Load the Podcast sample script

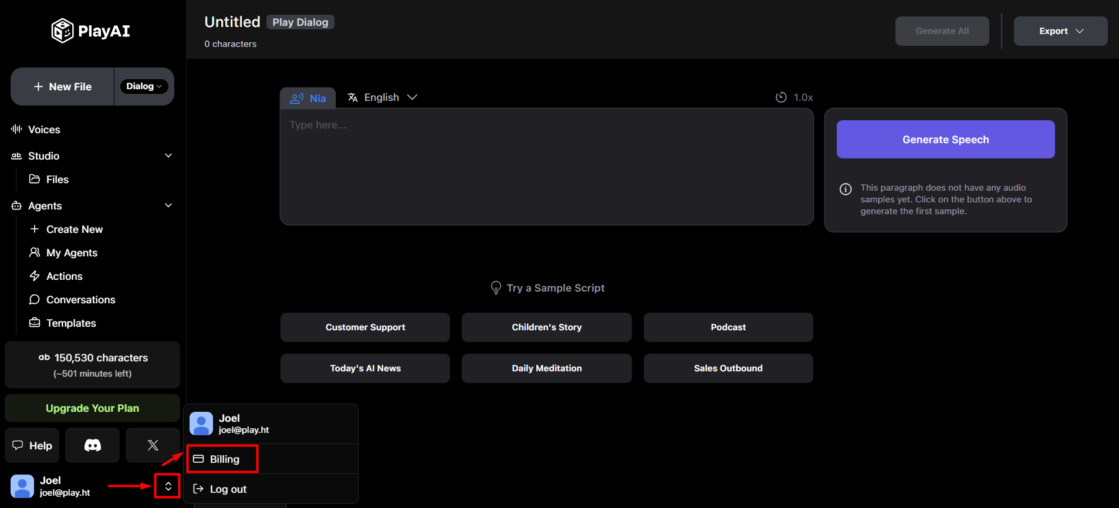click(728, 327)
